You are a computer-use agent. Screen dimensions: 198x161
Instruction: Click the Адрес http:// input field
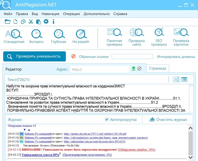pos(100,69)
